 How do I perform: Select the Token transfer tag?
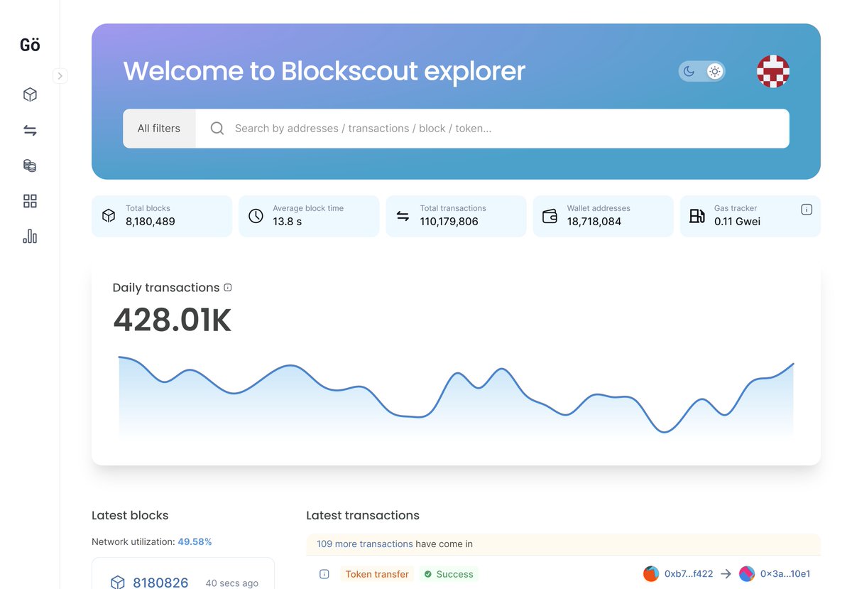[x=377, y=573]
